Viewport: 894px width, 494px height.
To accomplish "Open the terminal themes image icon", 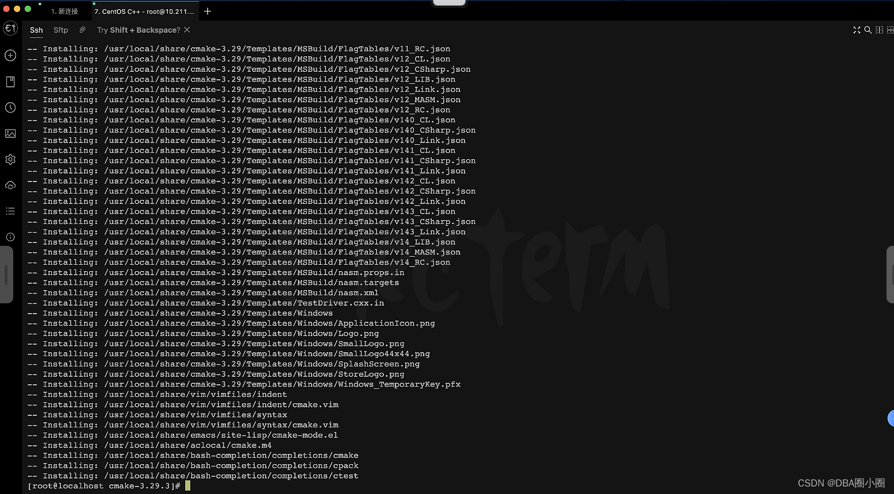I will pos(10,133).
